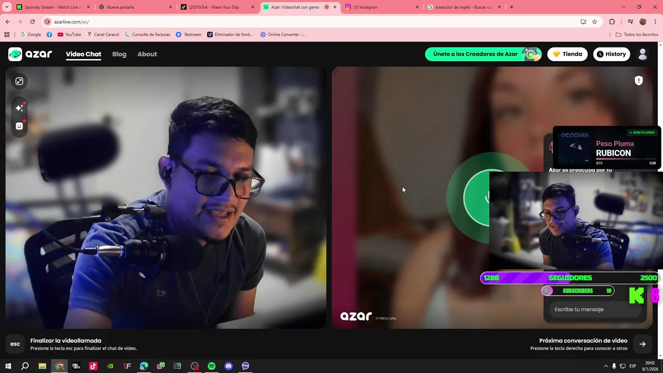Open the sparkle effects icon on own video
663x373 pixels.
point(19,108)
